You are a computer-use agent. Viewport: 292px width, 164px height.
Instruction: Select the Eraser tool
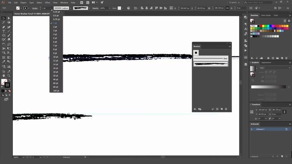coord(9,40)
